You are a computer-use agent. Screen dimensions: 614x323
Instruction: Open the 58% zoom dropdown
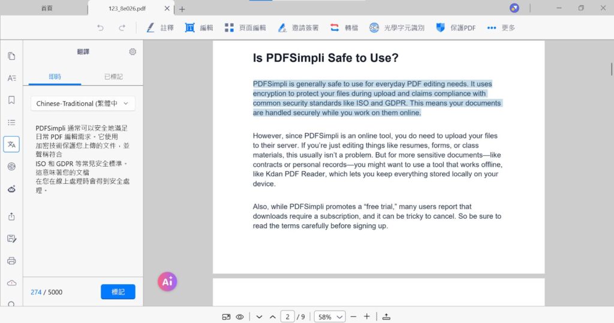330,317
